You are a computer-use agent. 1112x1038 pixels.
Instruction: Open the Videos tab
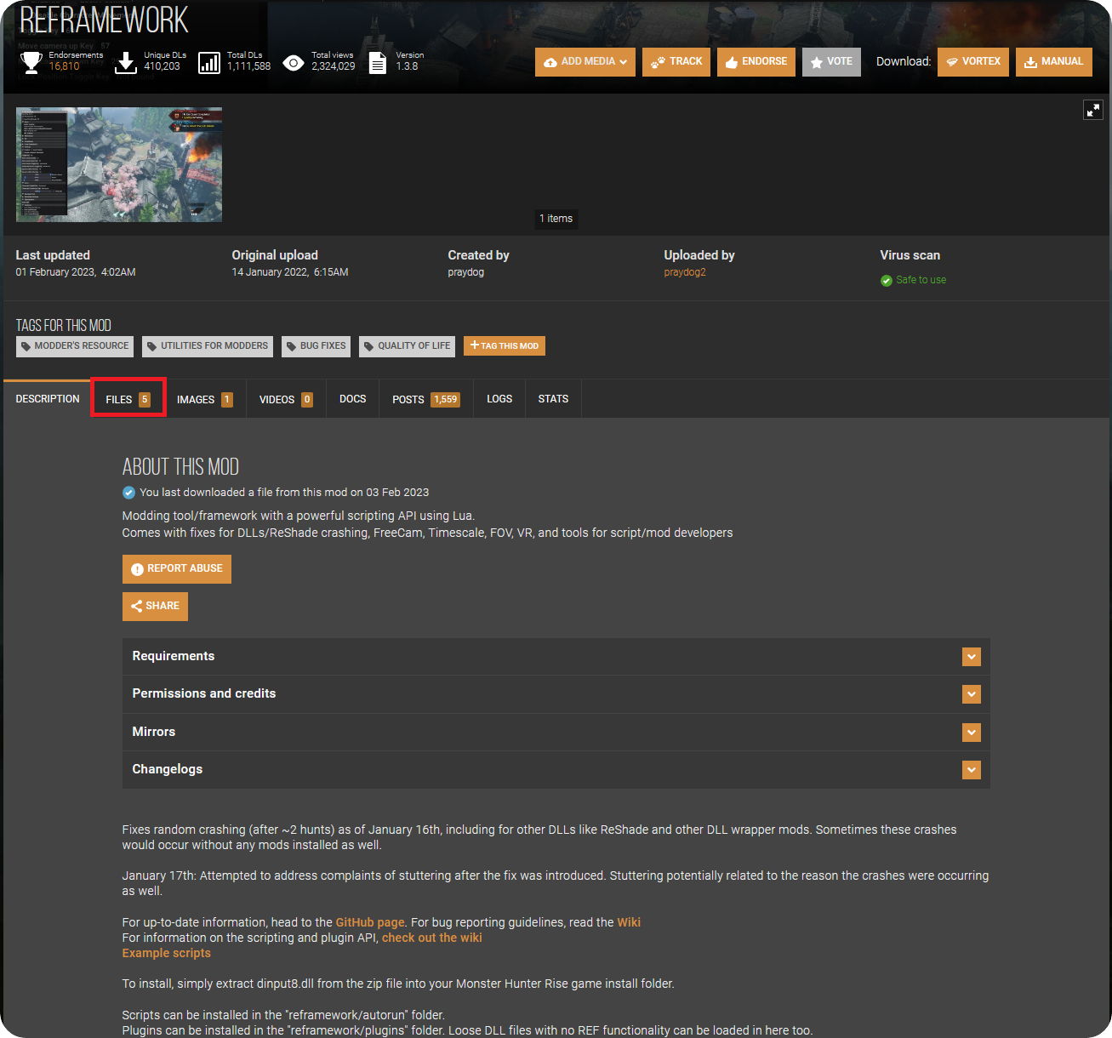(x=286, y=399)
